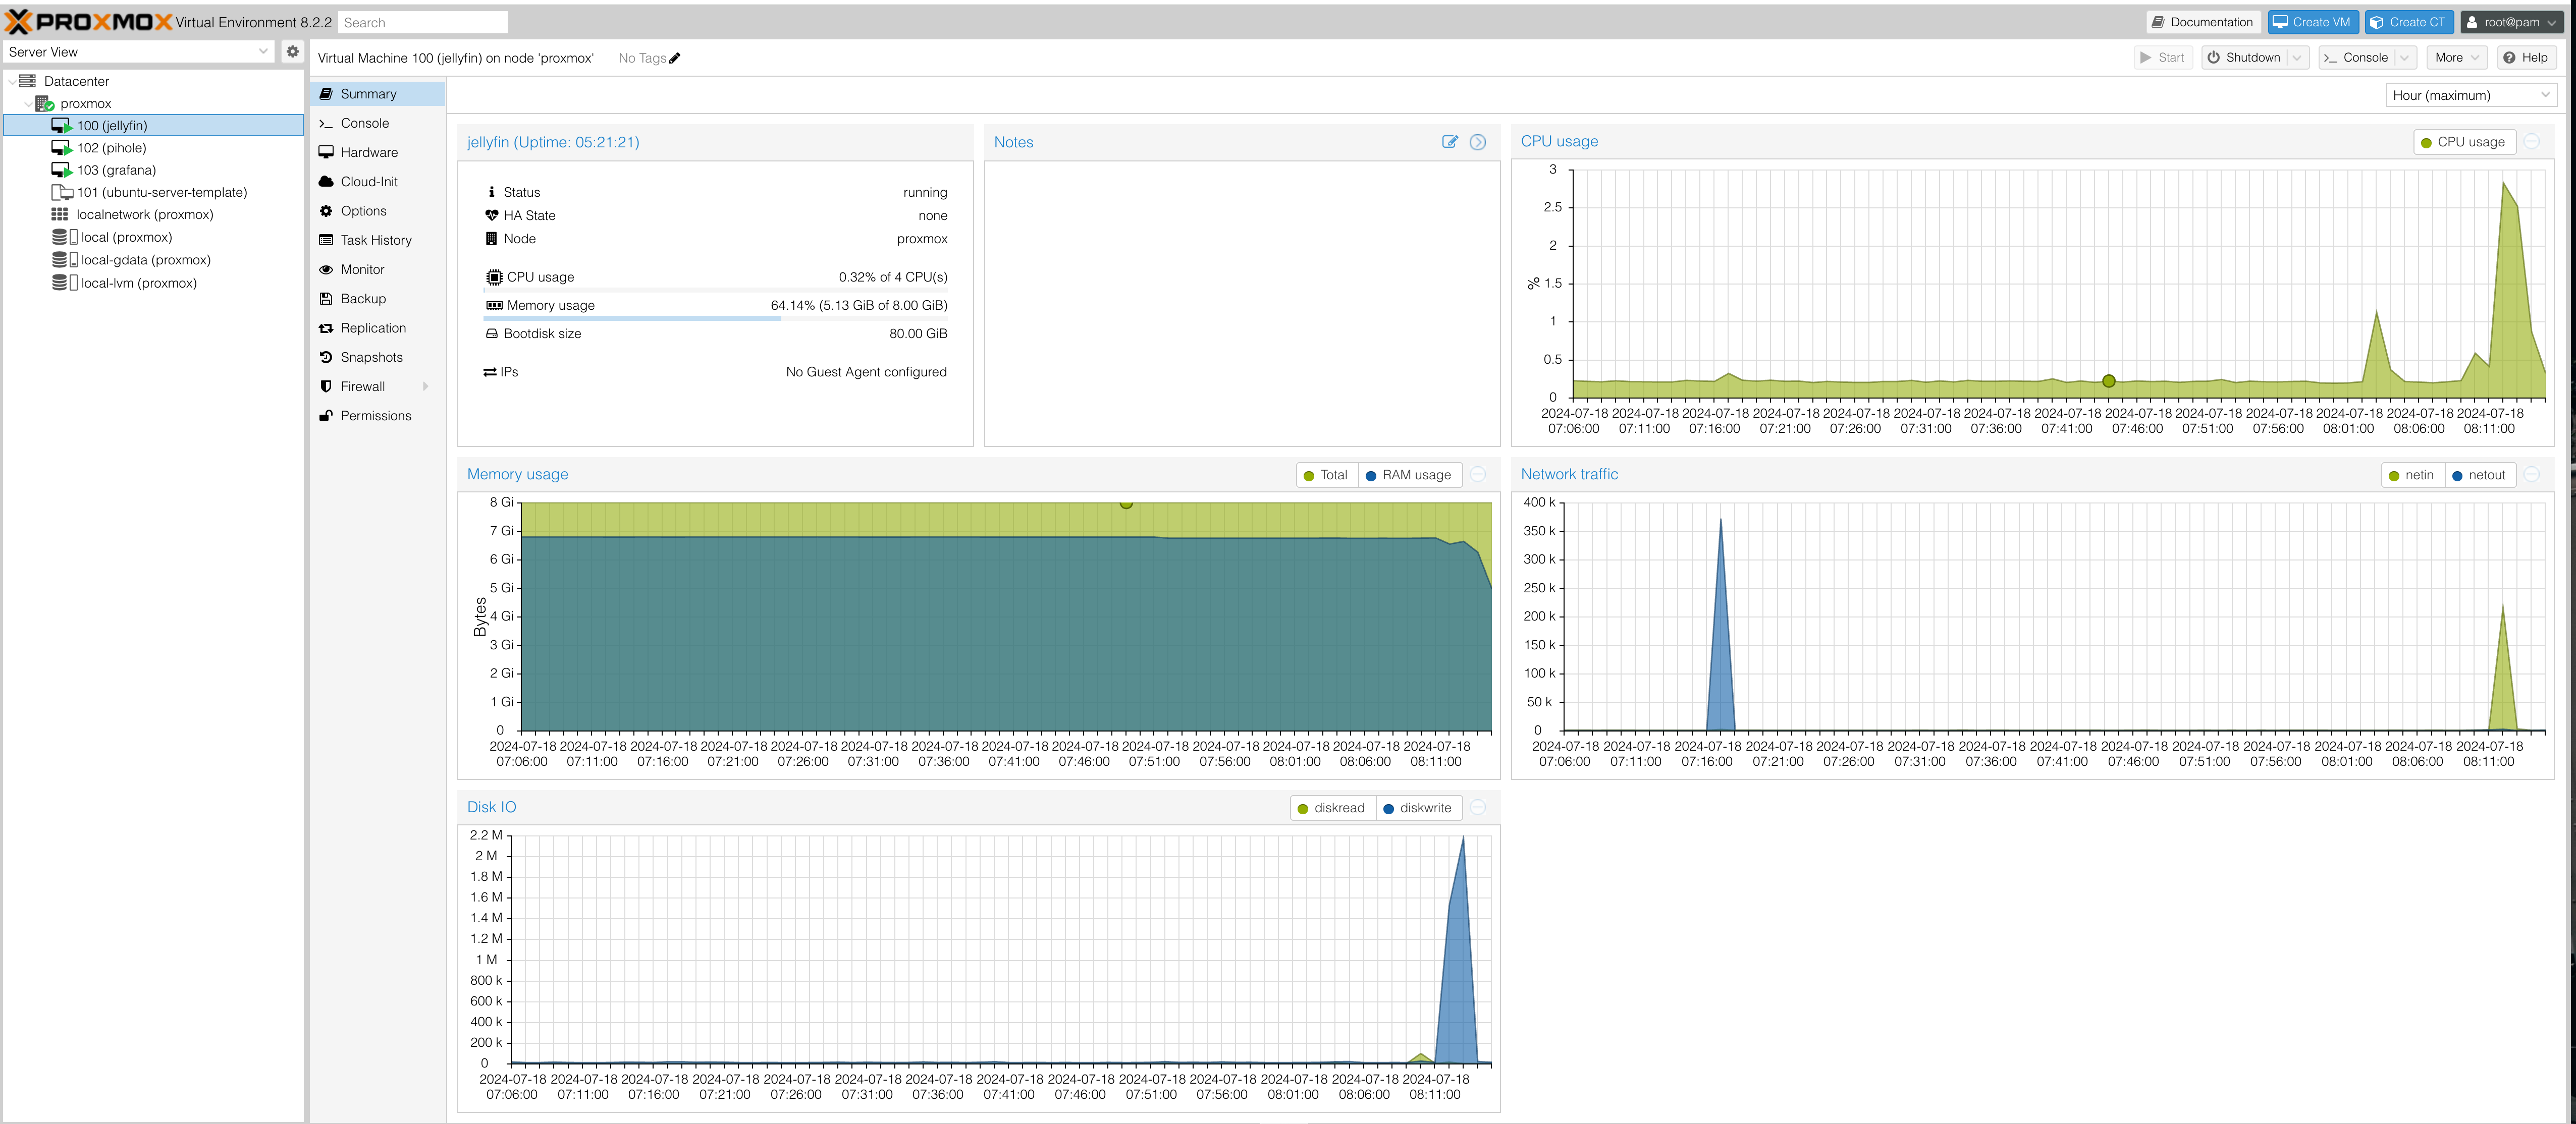Click the Memory usage progress bar

tap(716, 319)
